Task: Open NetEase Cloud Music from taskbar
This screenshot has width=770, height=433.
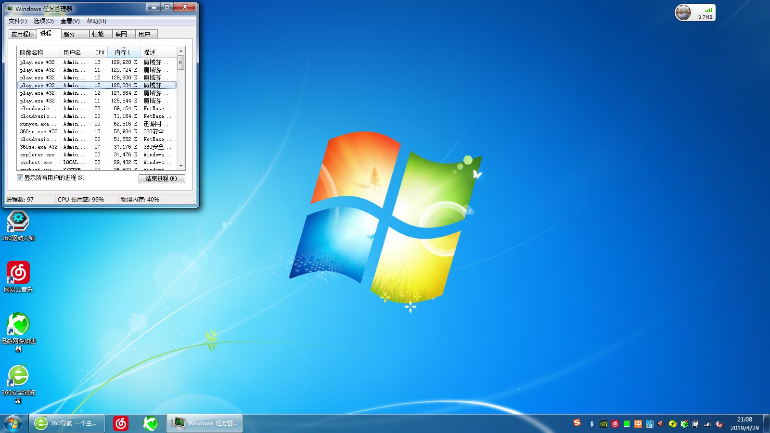Action: [121, 423]
